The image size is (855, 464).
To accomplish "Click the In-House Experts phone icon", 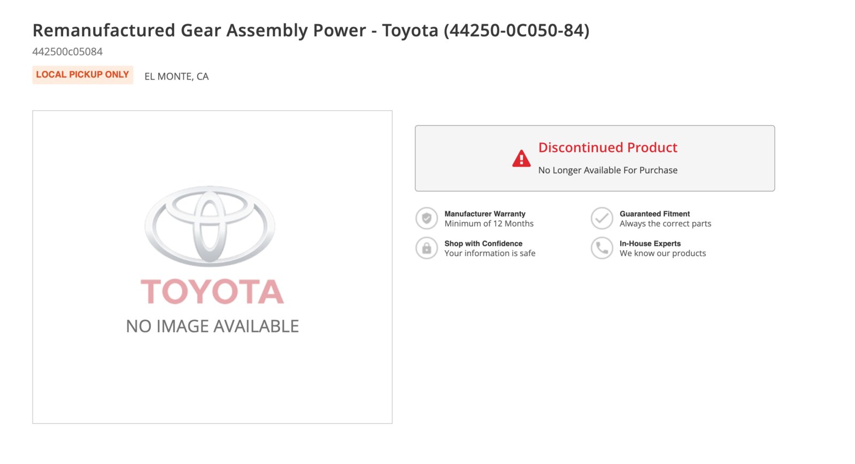I will [602, 248].
